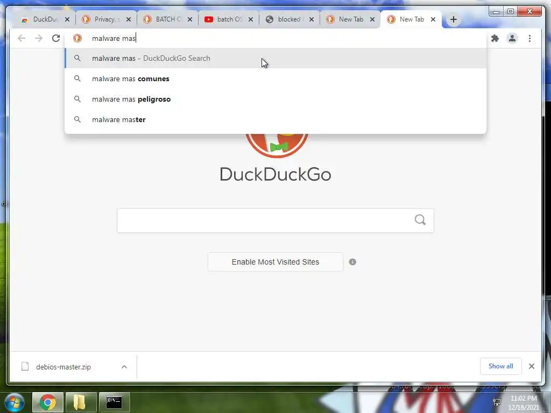Screen dimensions: 551x413
Task: Click Enable Most Visited Sites button
Action: [275, 262]
